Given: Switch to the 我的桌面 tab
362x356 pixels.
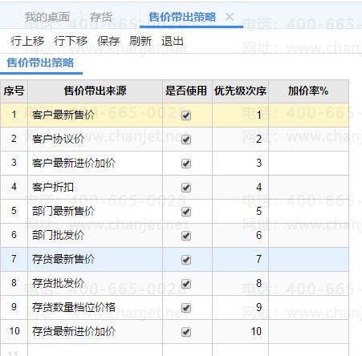Looking at the screenshot, I should [47, 17].
